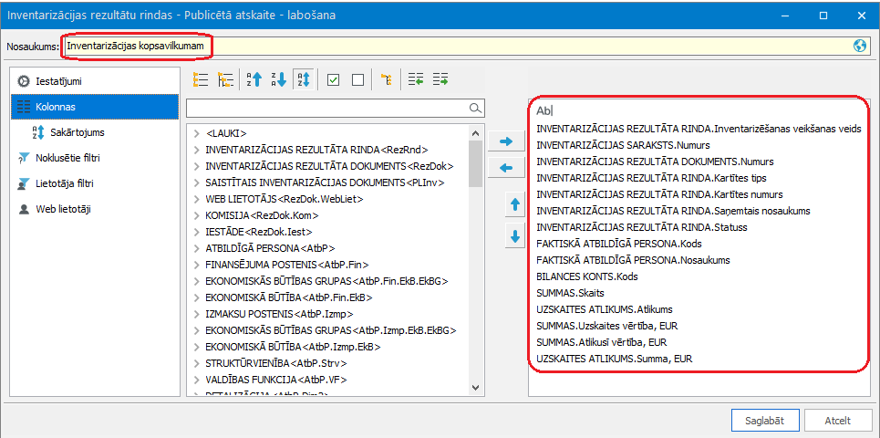
Task: Remove column with the left arrow button
Action: 506,167
